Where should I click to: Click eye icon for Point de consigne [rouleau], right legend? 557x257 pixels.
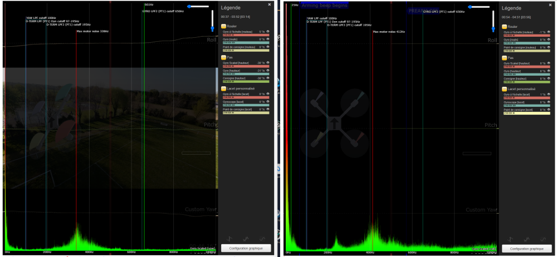(549, 47)
